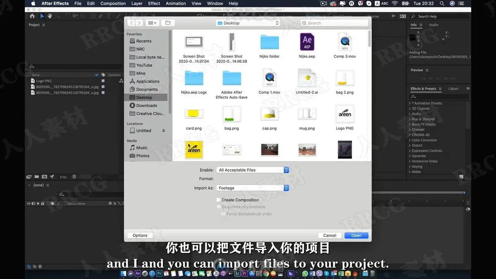
Task: Open Project panel hamburger menu
Action: (43, 25)
